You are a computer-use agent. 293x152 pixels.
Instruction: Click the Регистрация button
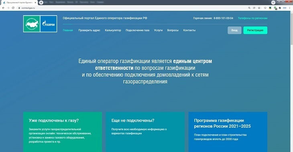(255, 30)
